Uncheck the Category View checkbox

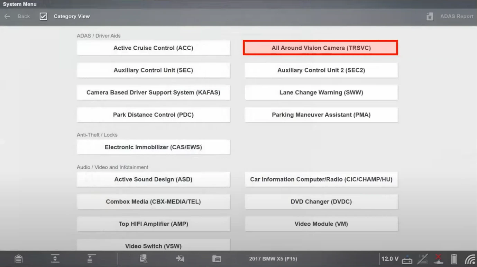point(43,17)
